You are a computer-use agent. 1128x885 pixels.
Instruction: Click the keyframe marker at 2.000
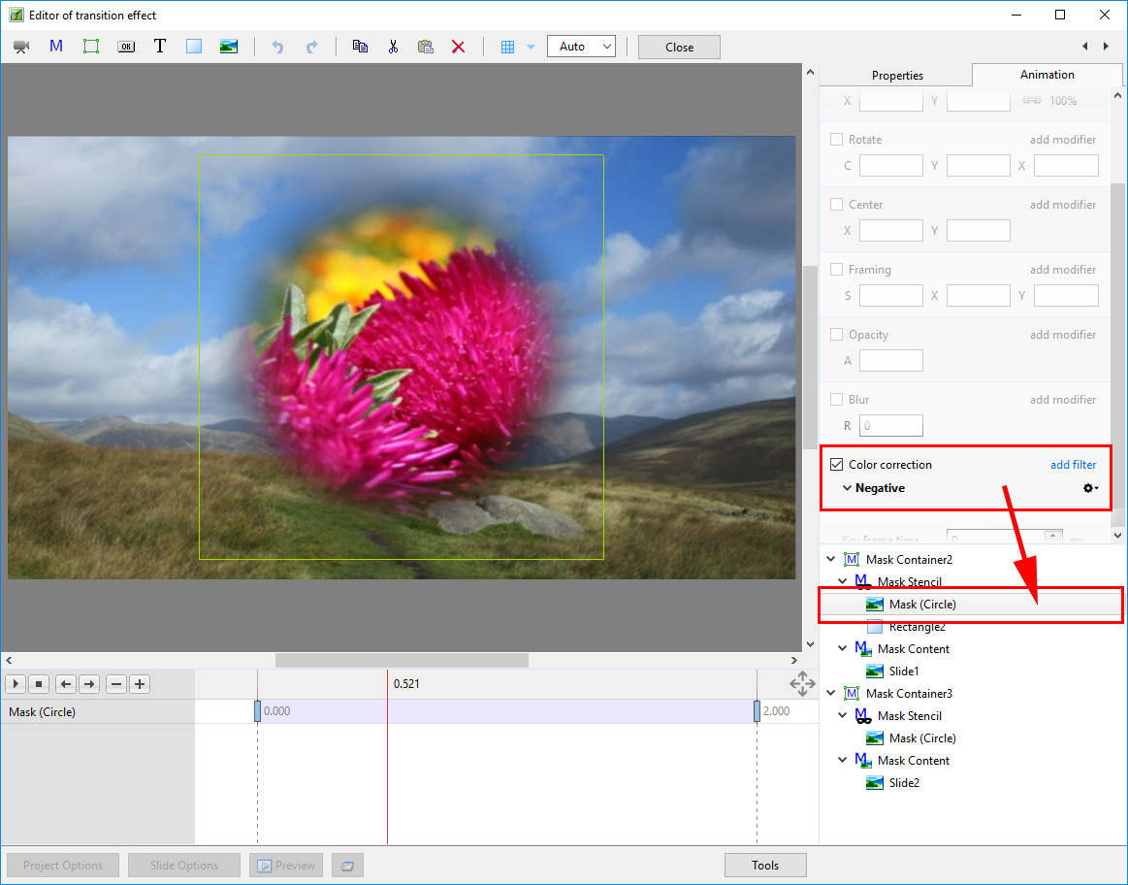757,711
